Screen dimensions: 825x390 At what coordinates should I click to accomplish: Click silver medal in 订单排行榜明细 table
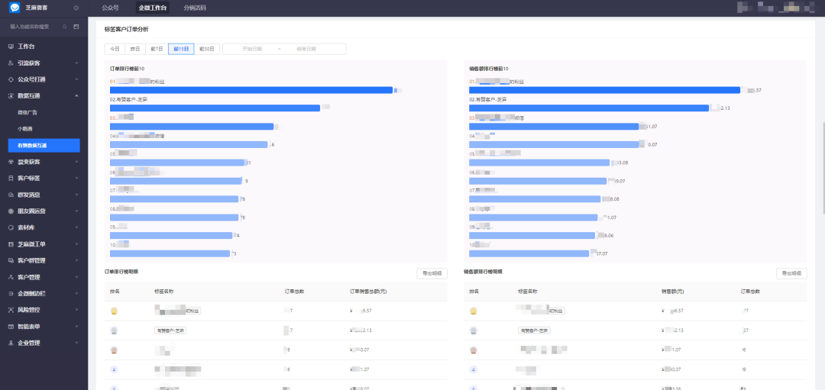pyautogui.click(x=114, y=330)
